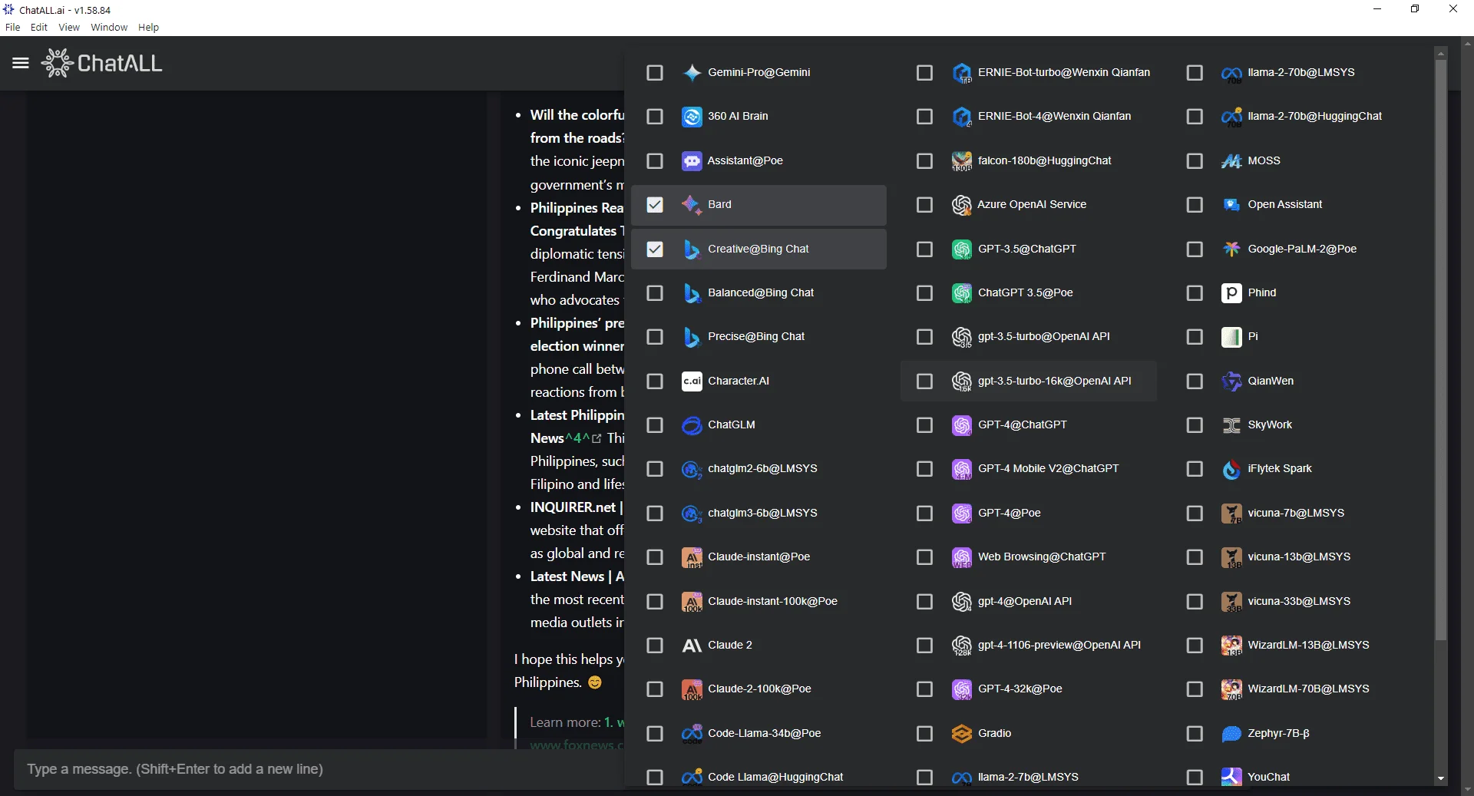
Task: Open the hamburger navigation menu
Action: (x=21, y=63)
